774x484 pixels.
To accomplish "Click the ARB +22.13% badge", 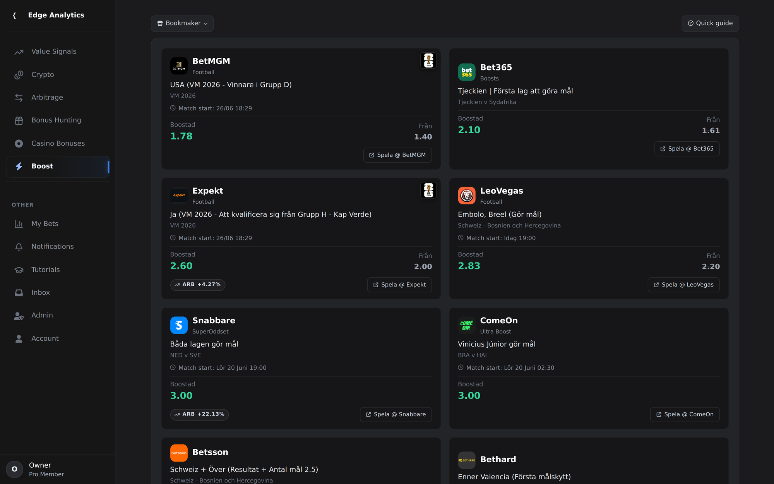I will pos(199,415).
